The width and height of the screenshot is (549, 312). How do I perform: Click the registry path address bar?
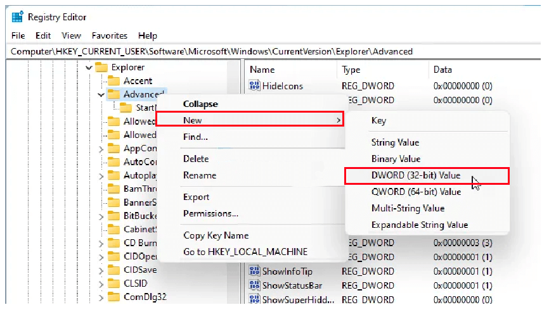point(273,51)
